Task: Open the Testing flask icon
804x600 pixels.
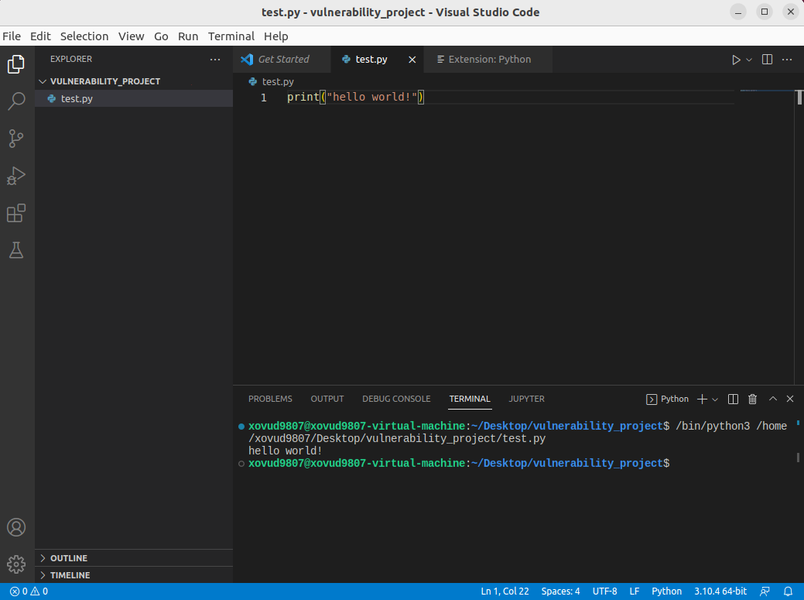Action: [16, 250]
